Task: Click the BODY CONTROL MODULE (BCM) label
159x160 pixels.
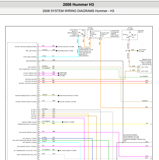Action: click(x=147, y=63)
